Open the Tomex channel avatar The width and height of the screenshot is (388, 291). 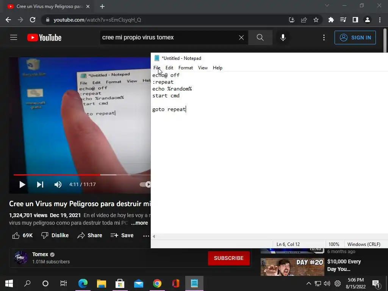click(21, 258)
